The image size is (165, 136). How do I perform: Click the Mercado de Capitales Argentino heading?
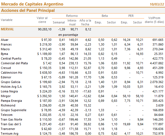click(x=32, y=4)
